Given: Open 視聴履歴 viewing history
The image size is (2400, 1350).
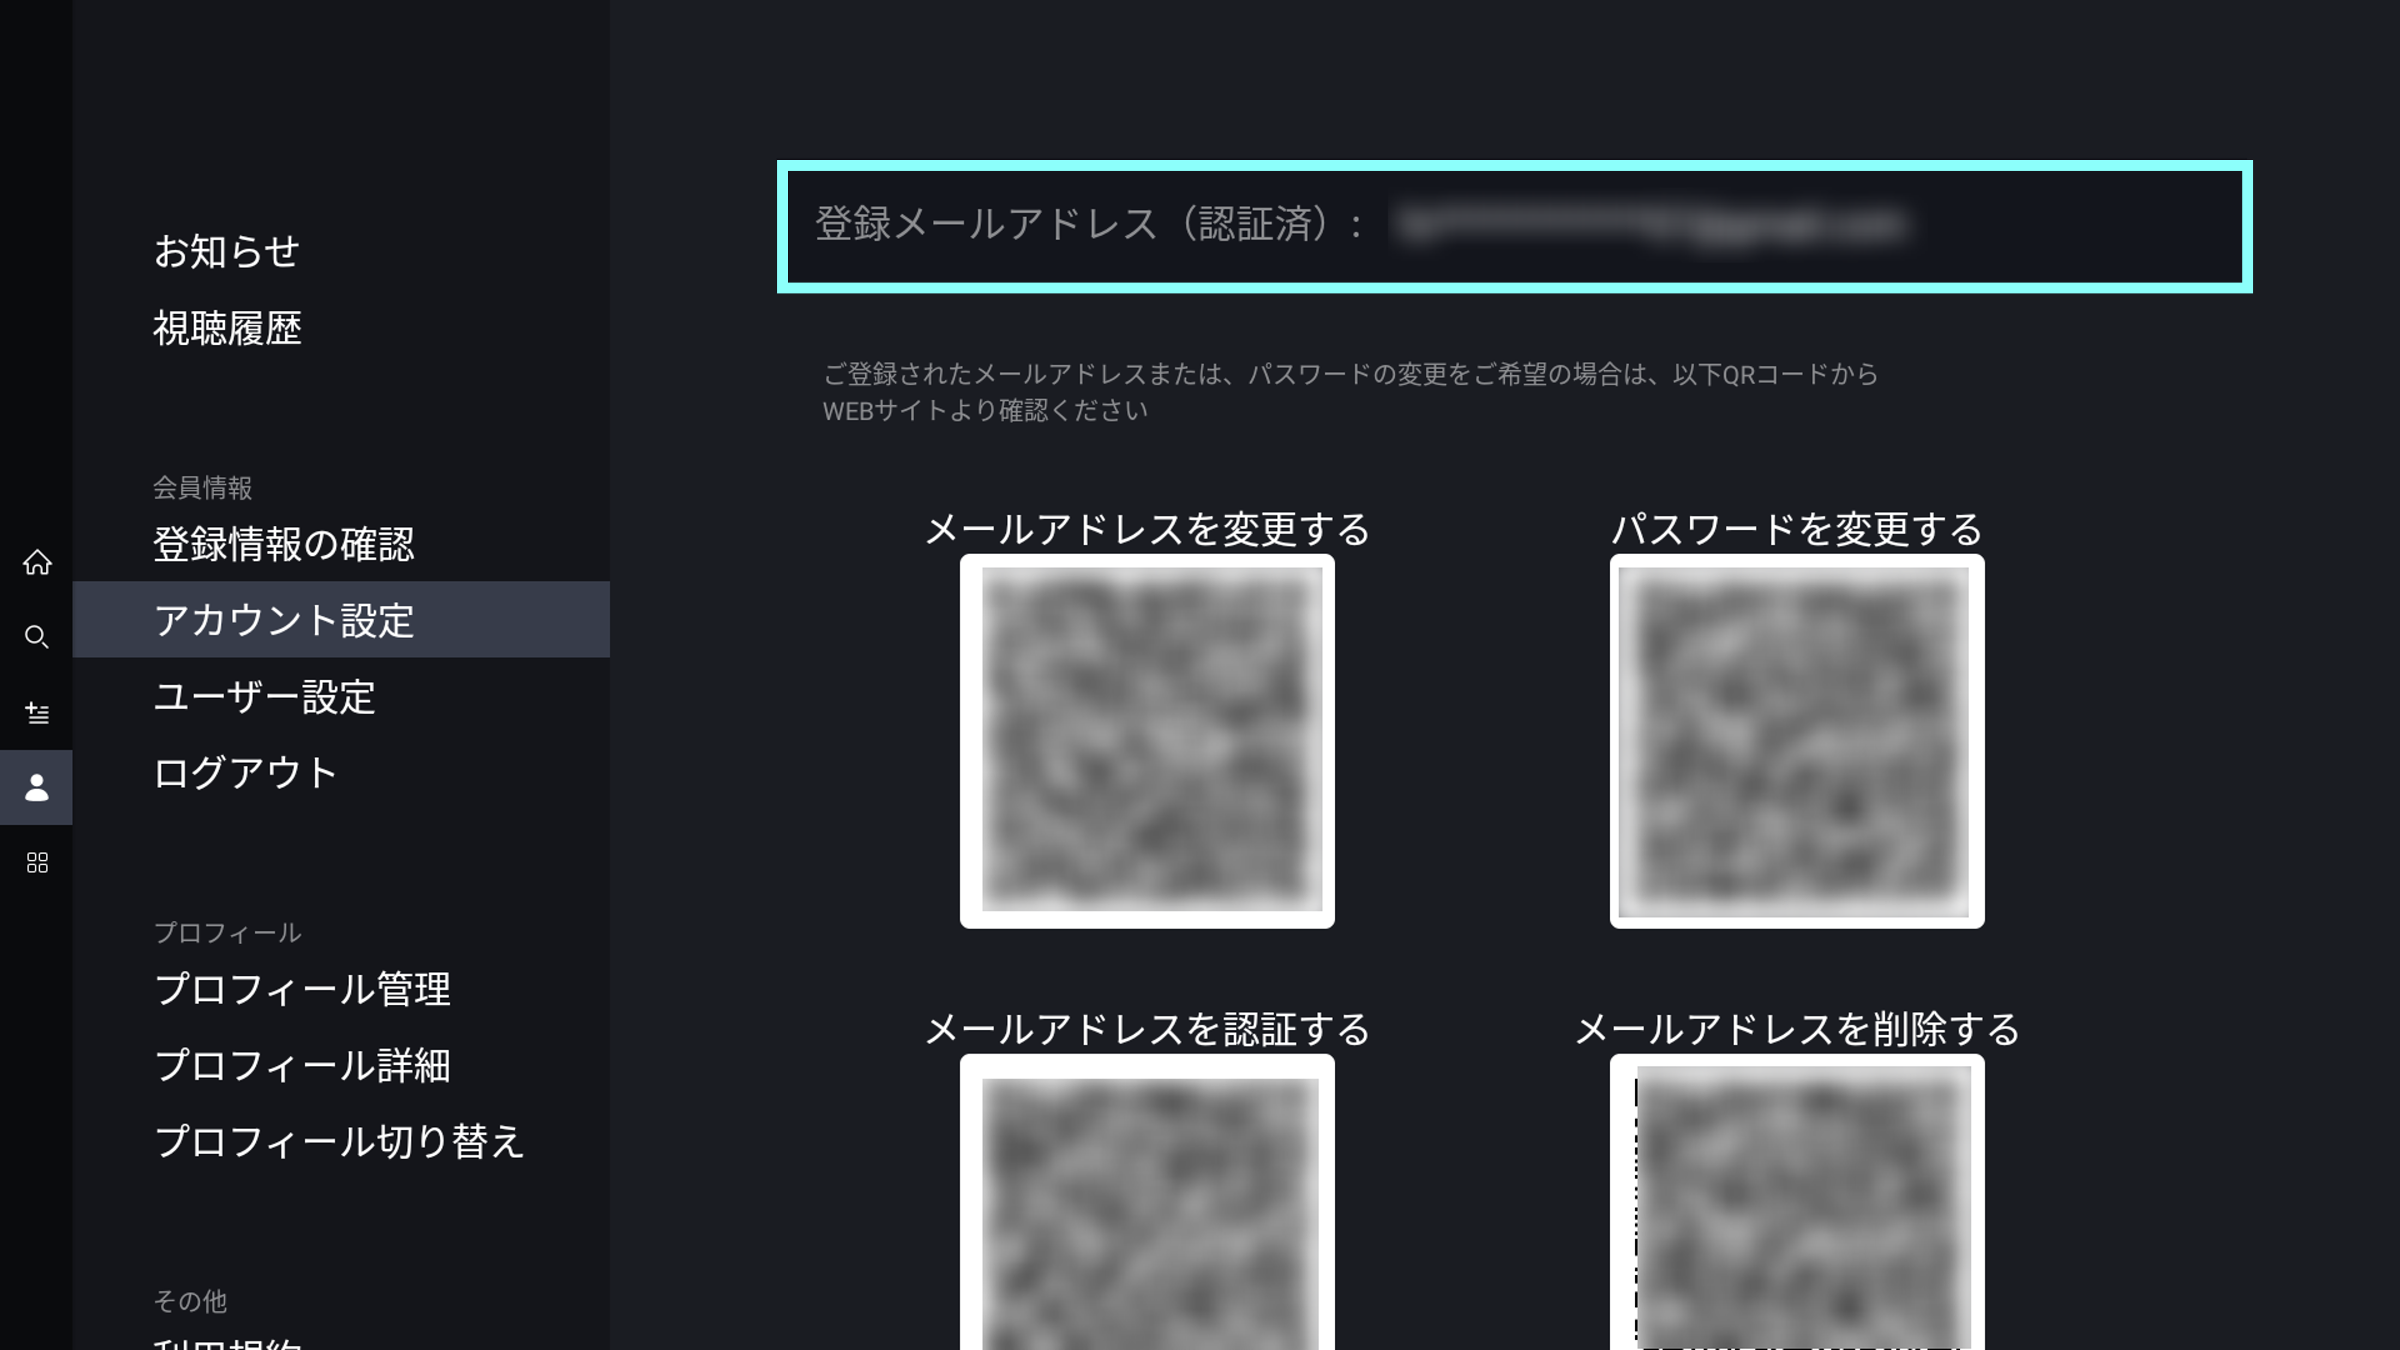Looking at the screenshot, I should 227,328.
